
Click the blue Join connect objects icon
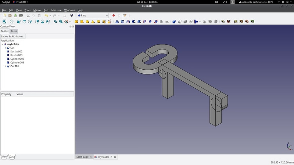196,22
